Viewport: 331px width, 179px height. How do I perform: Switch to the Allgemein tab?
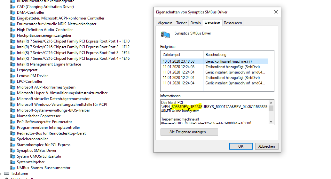coord(165,23)
